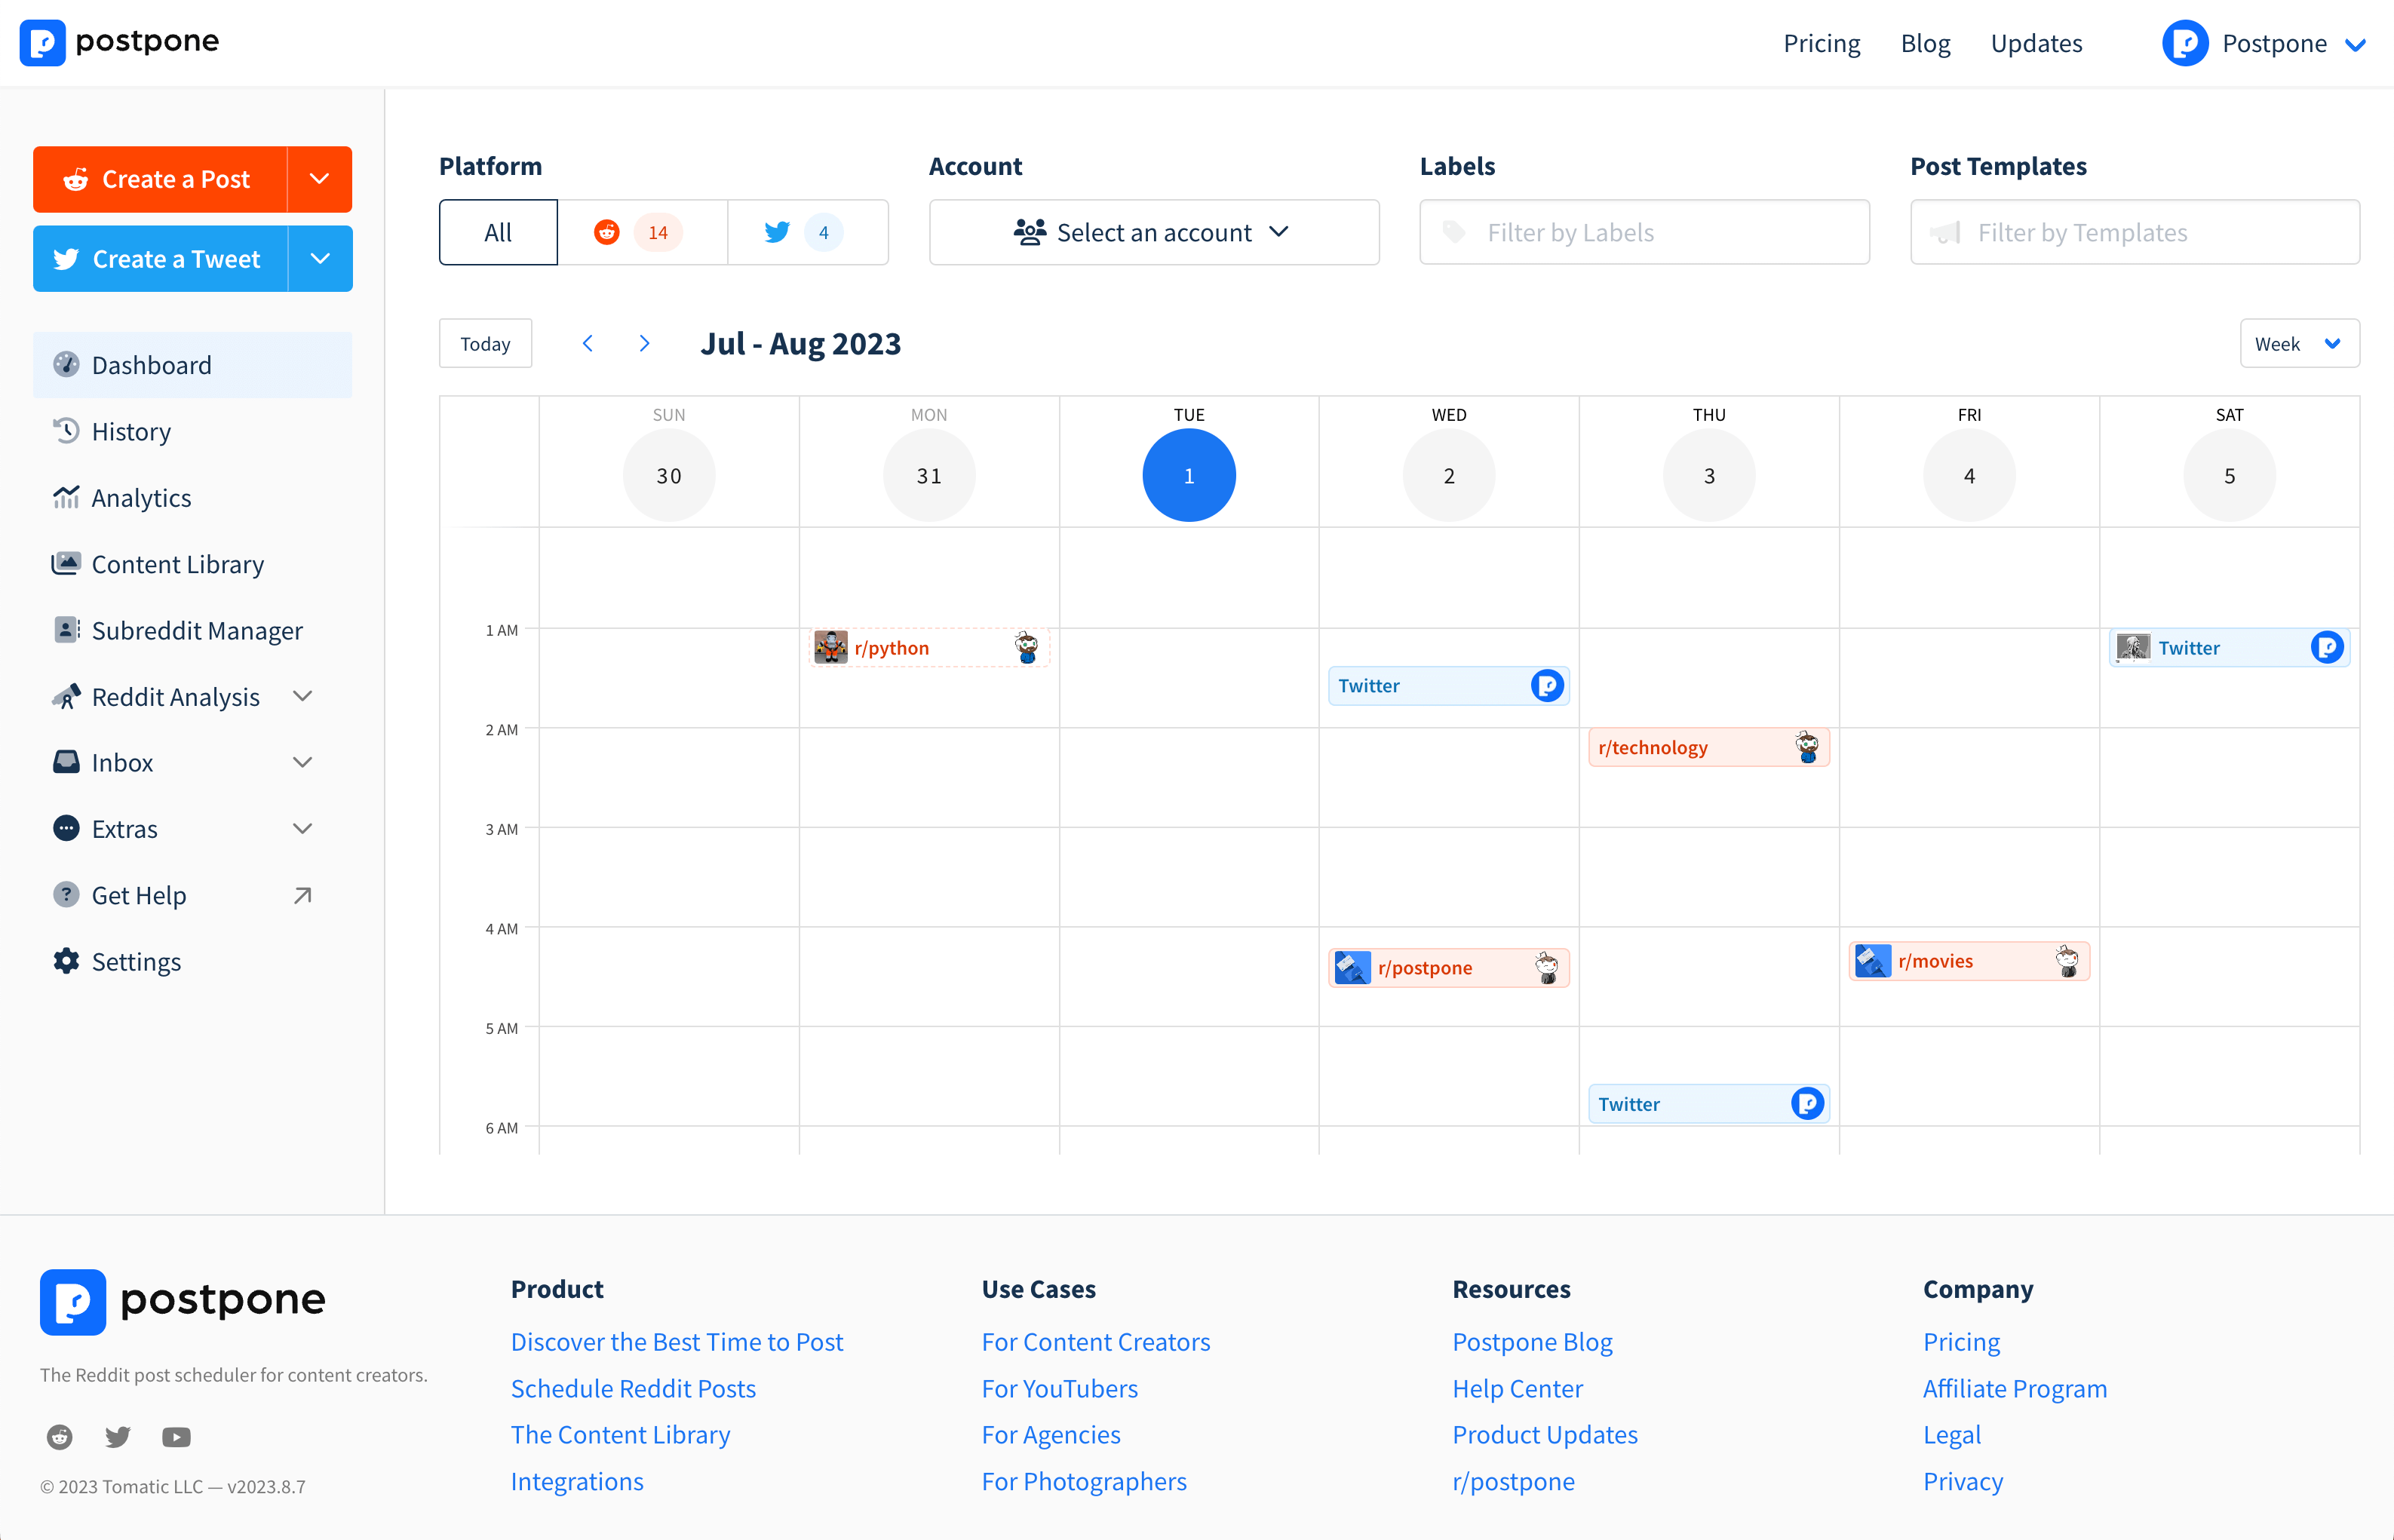Click the Create a Post button
2394x1540 pixels.
(x=160, y=179)
